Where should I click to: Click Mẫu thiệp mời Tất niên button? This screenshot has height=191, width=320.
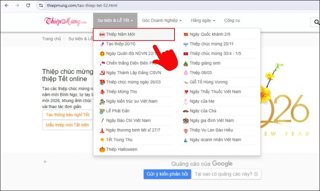[67, 125]
